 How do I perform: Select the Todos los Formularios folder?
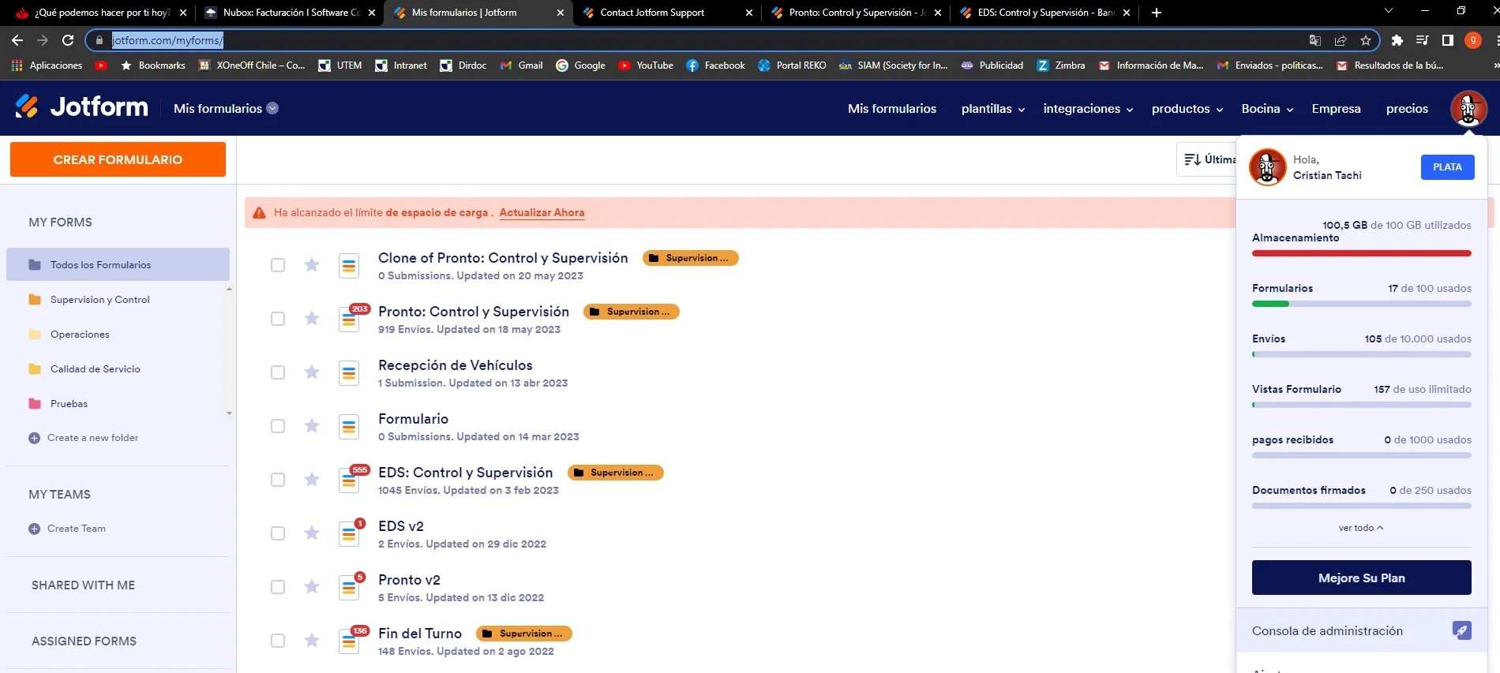pos(118,264)
